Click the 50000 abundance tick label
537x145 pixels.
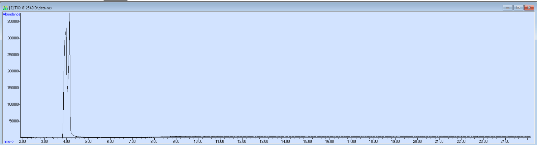click(14, 121)
